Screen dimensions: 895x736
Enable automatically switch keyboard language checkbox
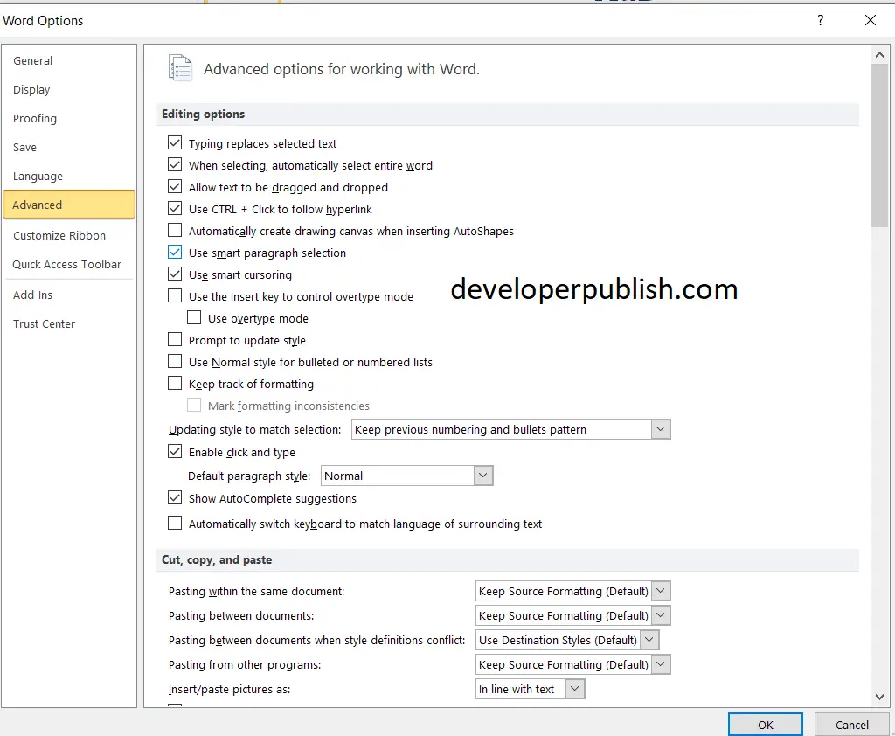175,523
